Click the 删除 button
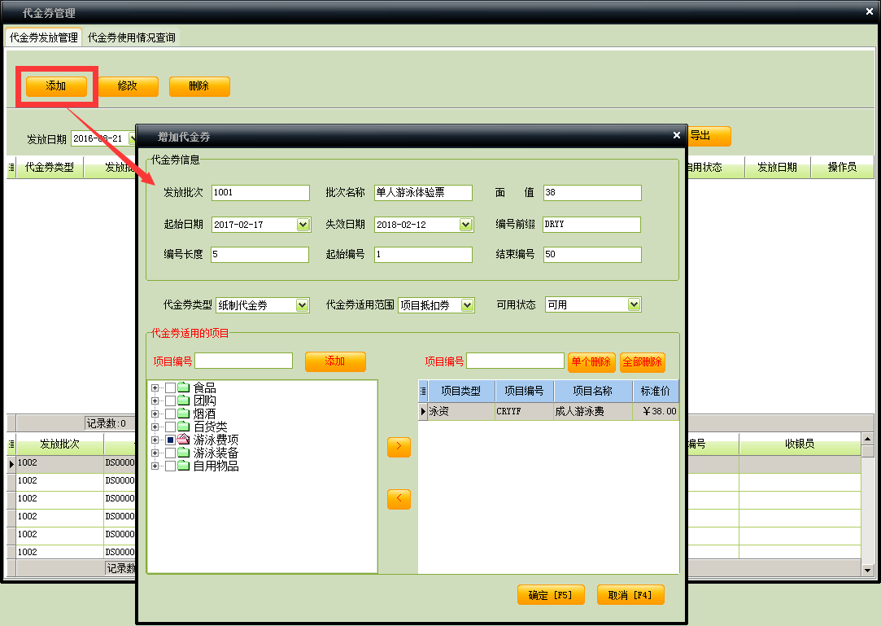 pyautogui.click(x=199, y=86)
